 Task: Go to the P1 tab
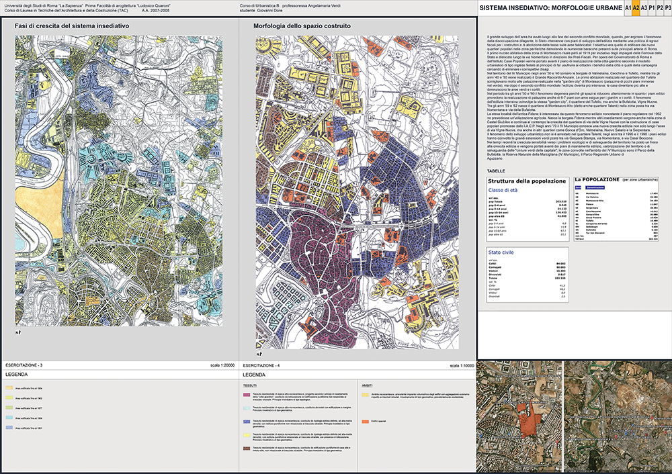point(652,8)
